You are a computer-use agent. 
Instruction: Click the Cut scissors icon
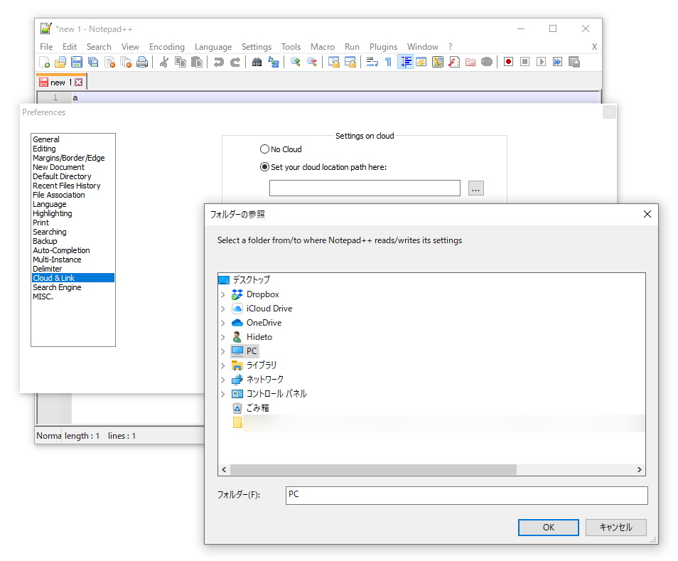click(x=164, y=63)
